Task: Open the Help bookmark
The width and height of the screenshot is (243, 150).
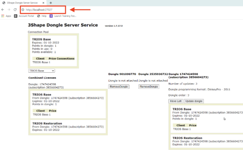Action: 42,16
